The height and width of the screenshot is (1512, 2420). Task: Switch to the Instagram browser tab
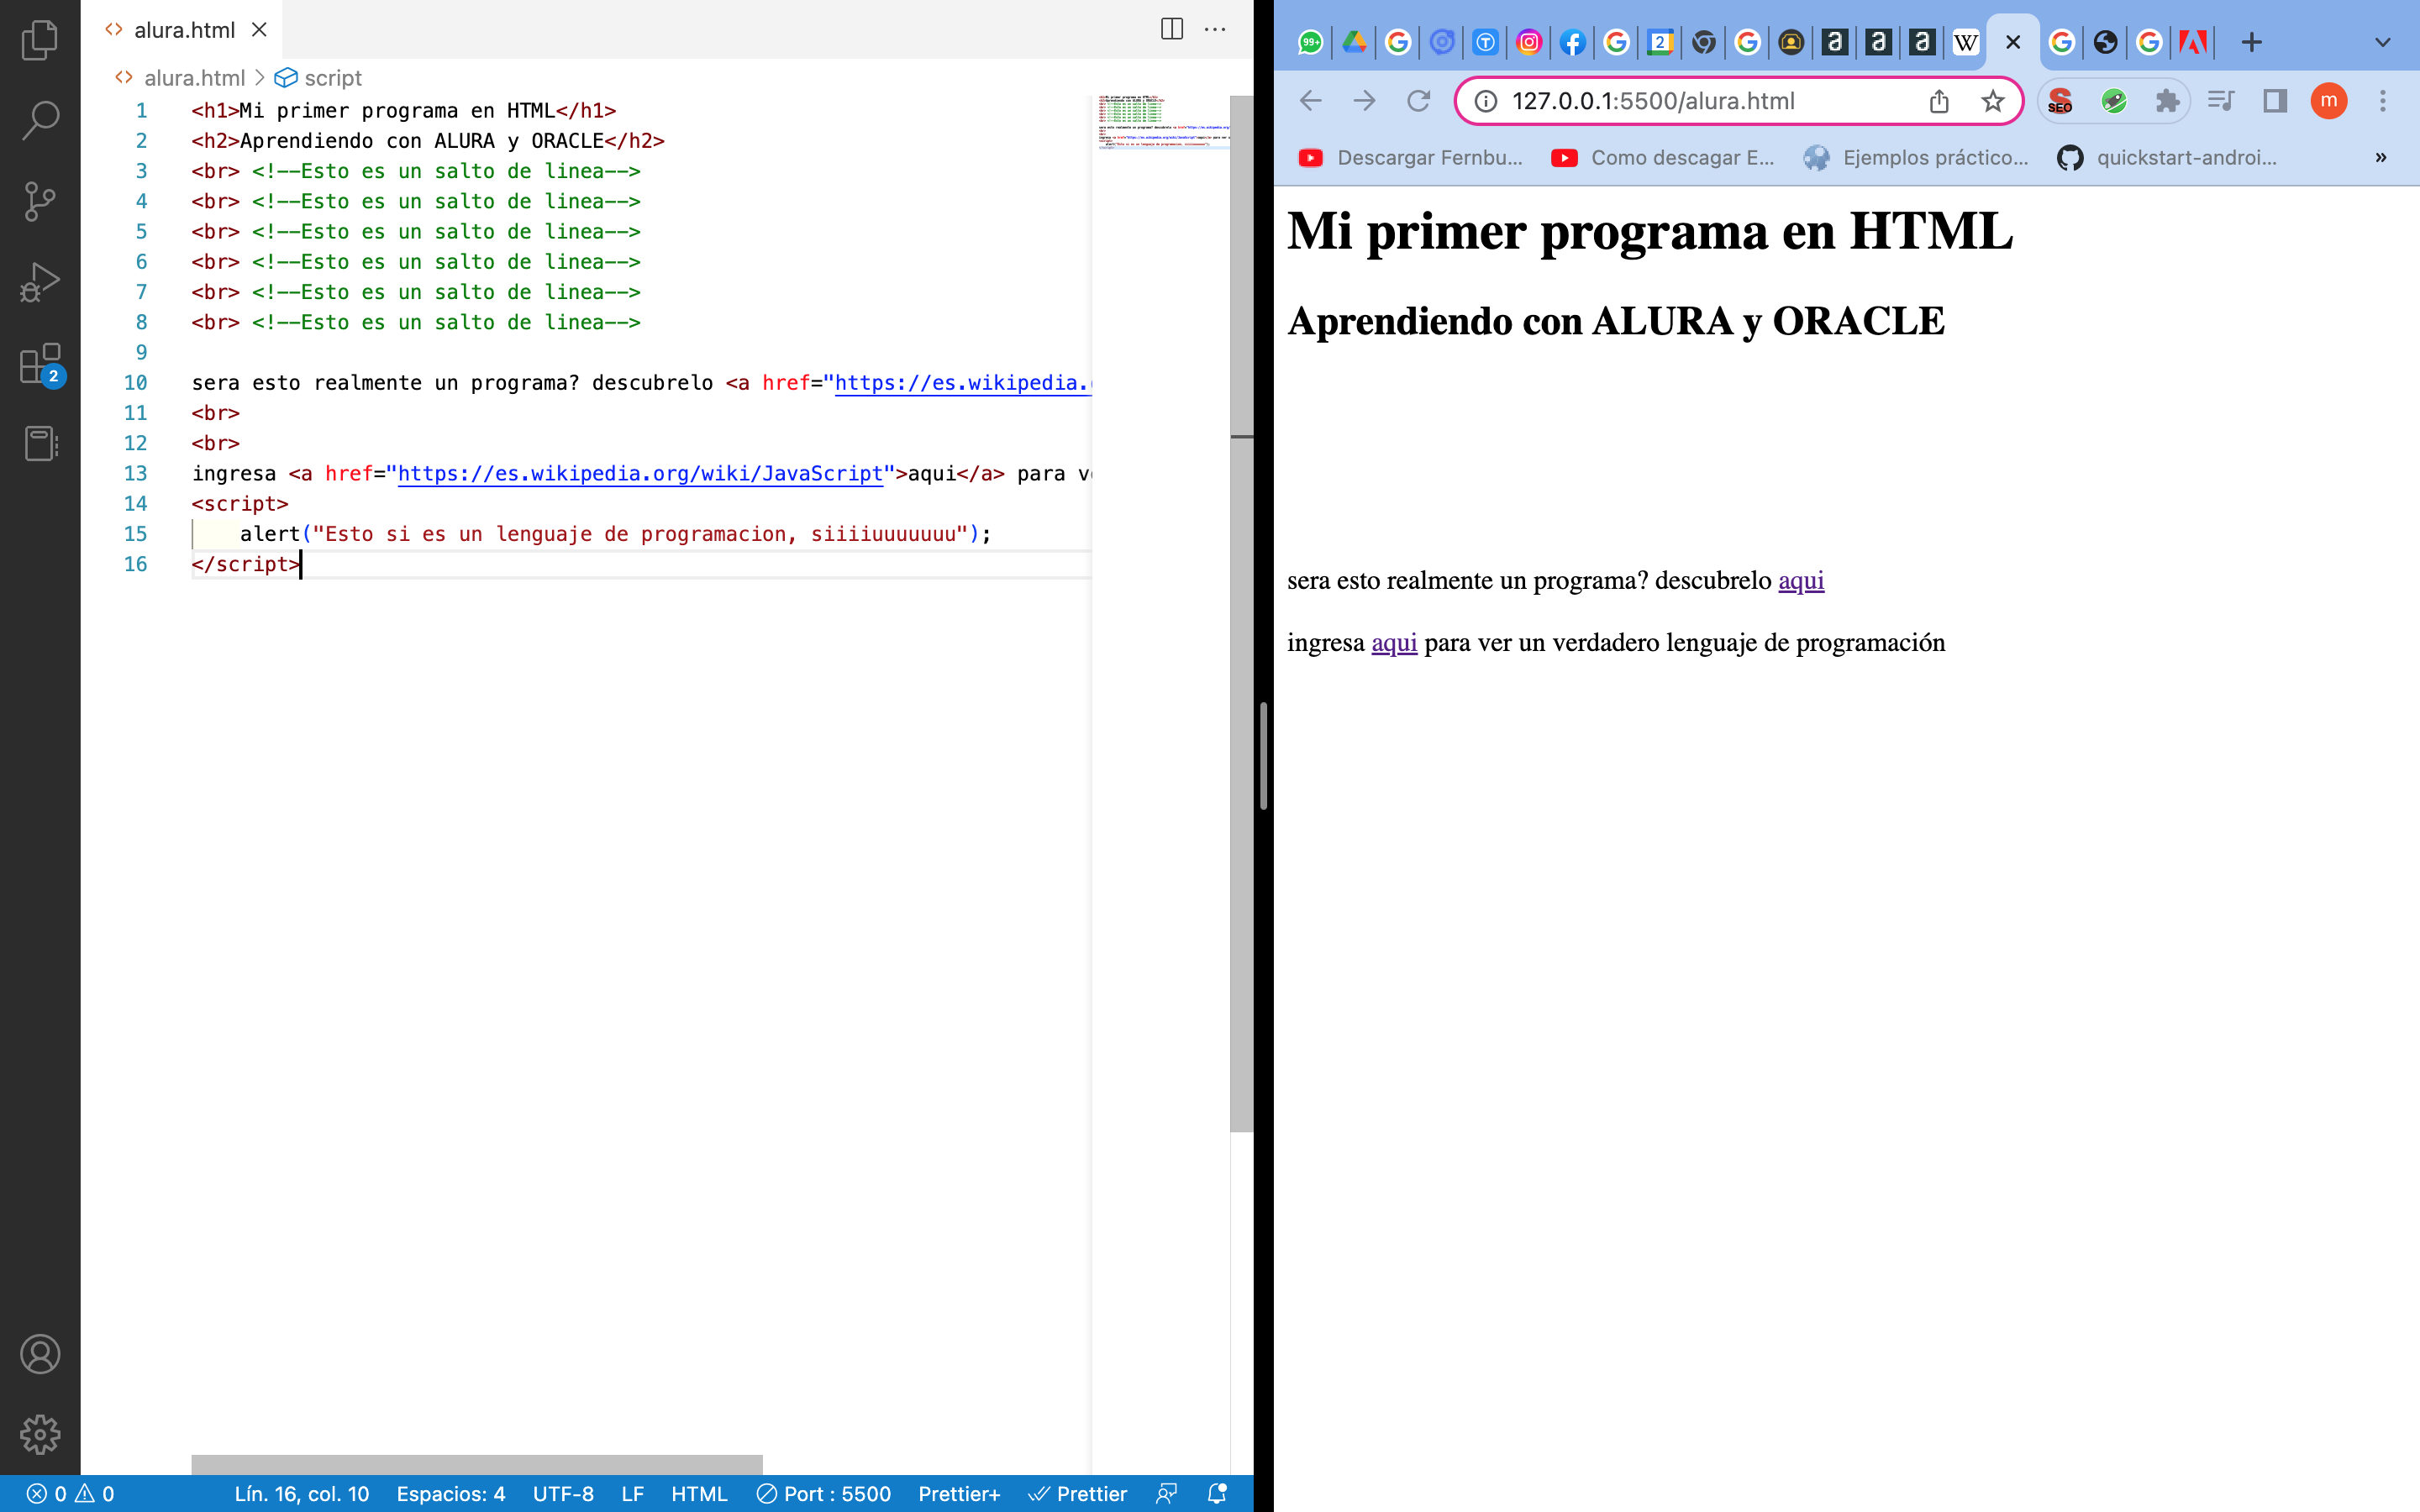click(1529, 42)
